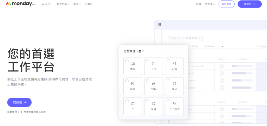Click the 營運 gear icon
This screenshot has height=126, width=267.
coord(153,103)
